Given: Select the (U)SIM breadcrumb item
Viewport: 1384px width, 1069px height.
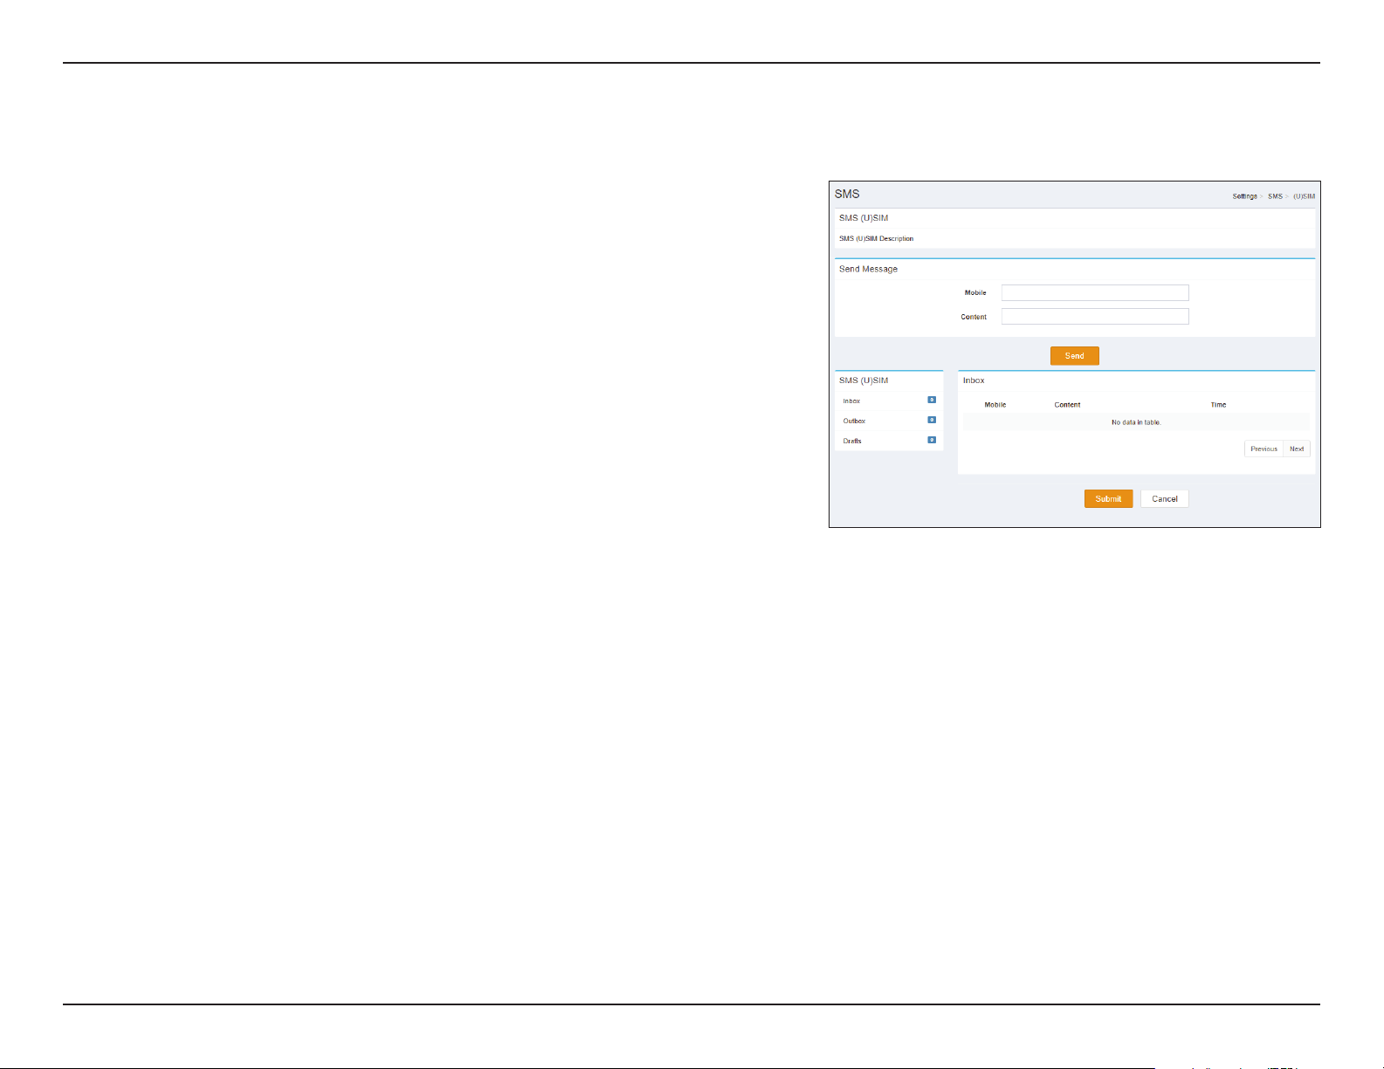Looking at the screenshot, I should pos(1304,196).
